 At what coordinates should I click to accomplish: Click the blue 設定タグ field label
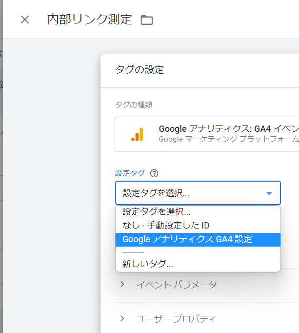click(x=130, y=173)
